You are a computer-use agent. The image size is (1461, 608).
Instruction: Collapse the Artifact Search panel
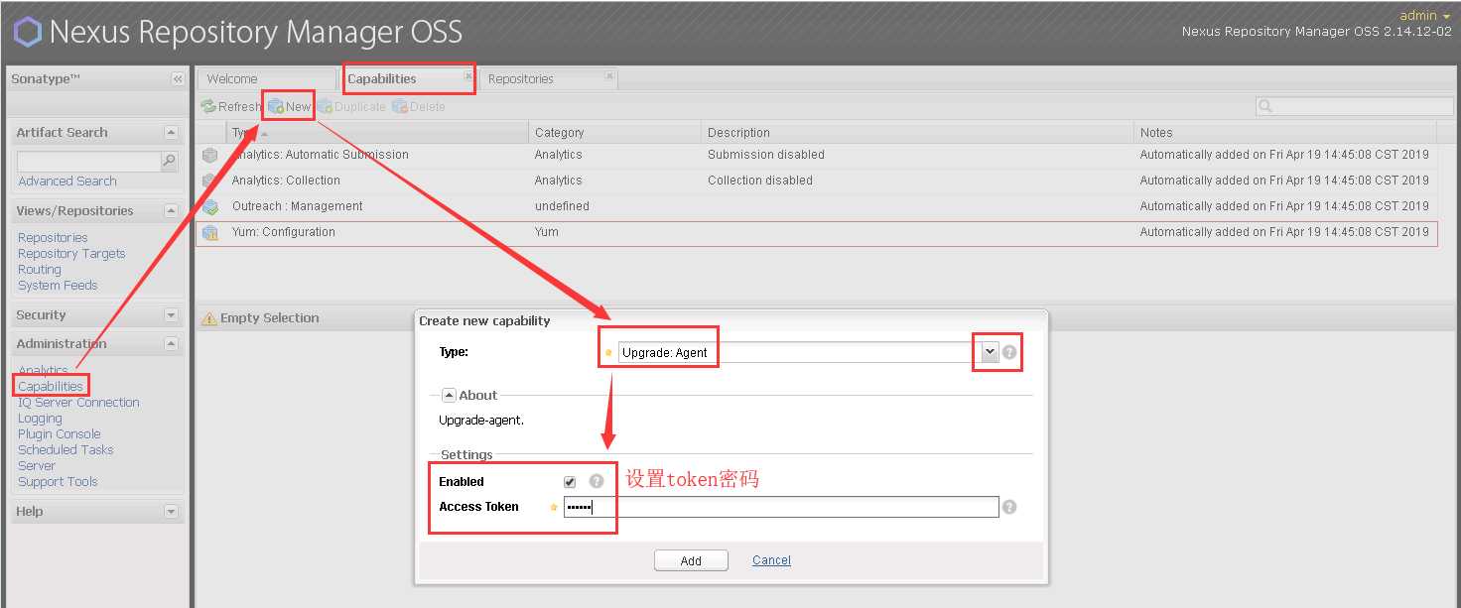tap(171, 133)
